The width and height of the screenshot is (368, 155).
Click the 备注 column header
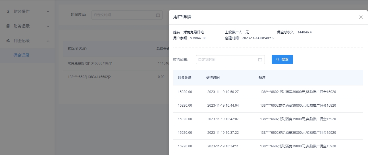tap(262, 77)
